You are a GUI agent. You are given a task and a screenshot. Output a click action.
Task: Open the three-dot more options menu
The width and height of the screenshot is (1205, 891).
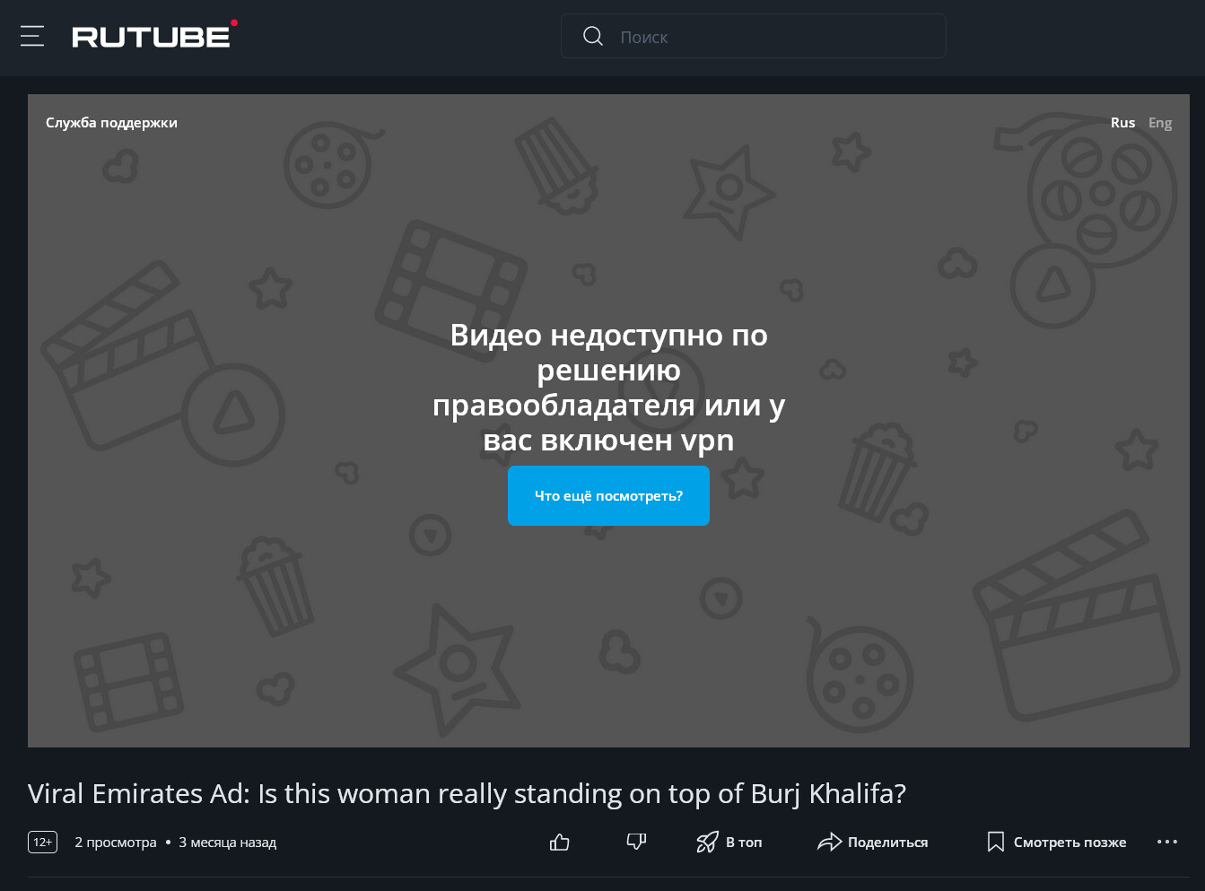tap(1167, 842)
